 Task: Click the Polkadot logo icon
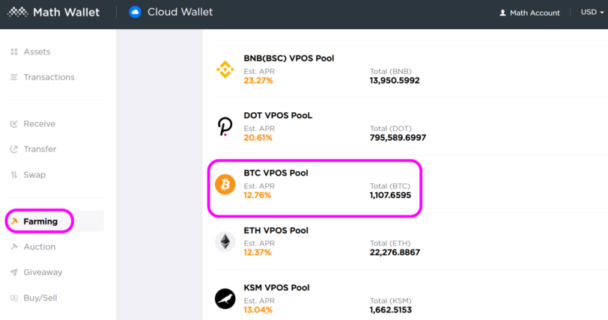(225, 126)
